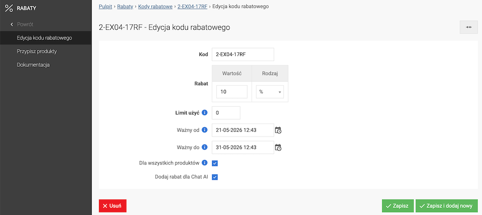This screenshot has height=215, width=482.
Task: Click the info icon next to Limit użyć
Action: (204, 113)
